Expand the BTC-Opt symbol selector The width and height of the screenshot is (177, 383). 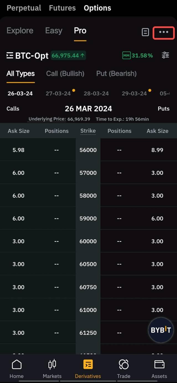point(28,56)
